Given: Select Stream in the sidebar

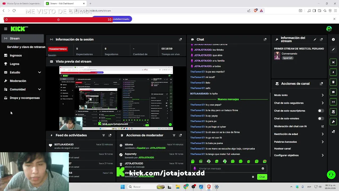Looking at the screenshot, I should [x=23, y=38].
